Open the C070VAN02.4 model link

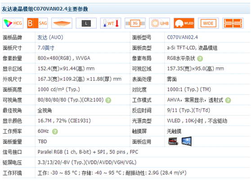coord(183,37)
